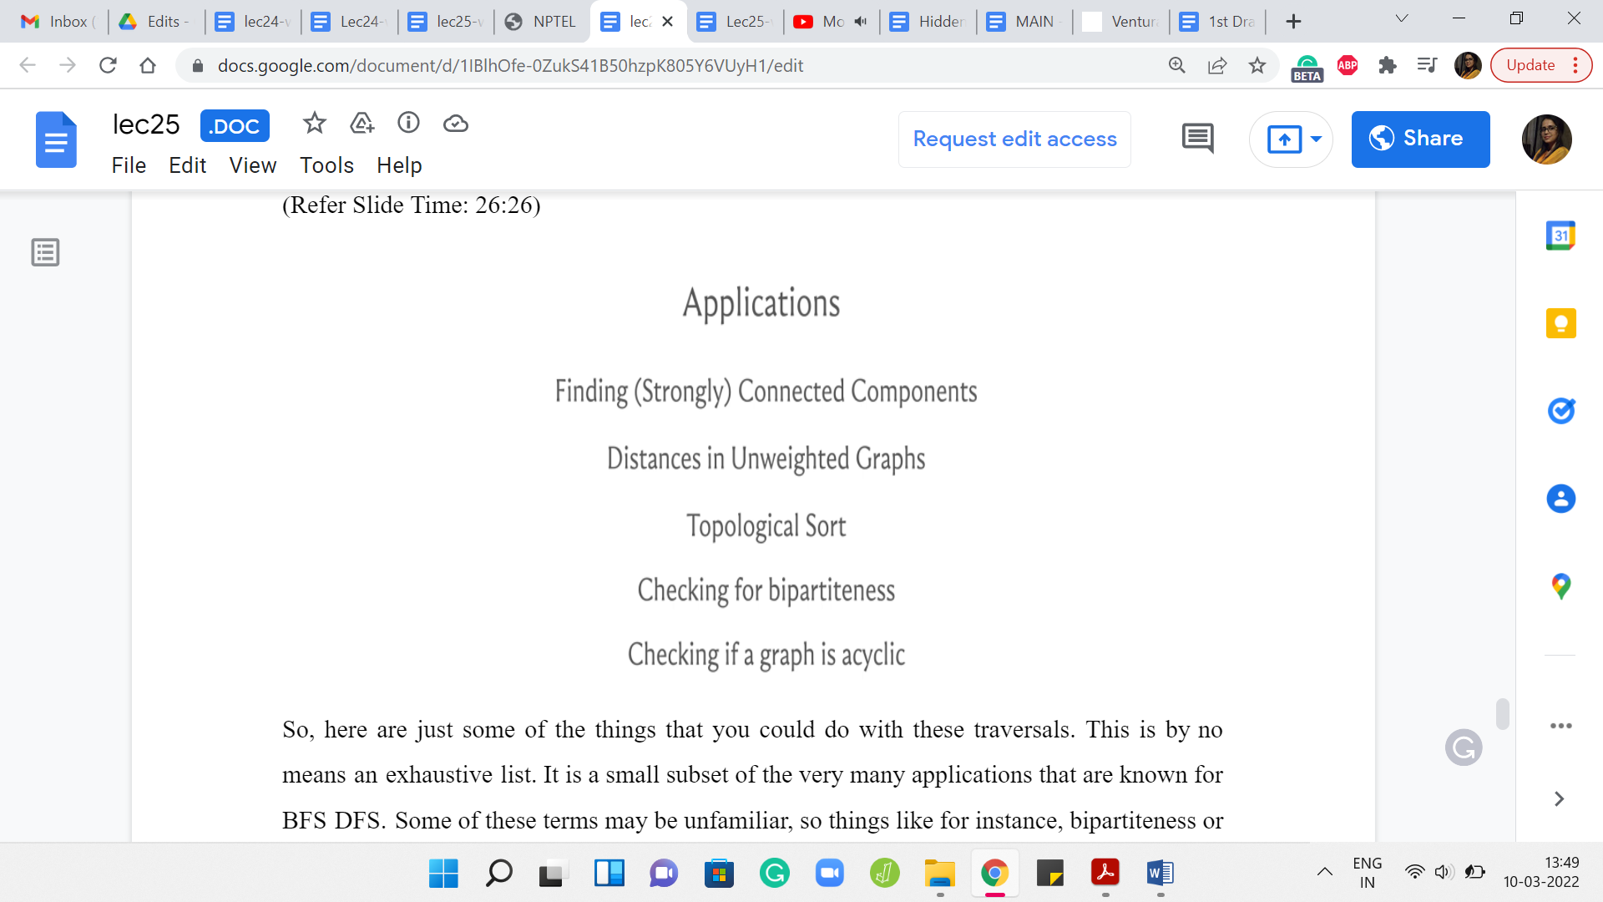Open Google Calendar side panel
Screen dimensions: 1603x902
(x=1560, y=236)
